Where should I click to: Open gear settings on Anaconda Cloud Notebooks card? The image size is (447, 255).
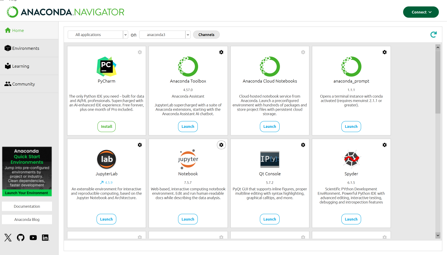[x=303, y=52]
